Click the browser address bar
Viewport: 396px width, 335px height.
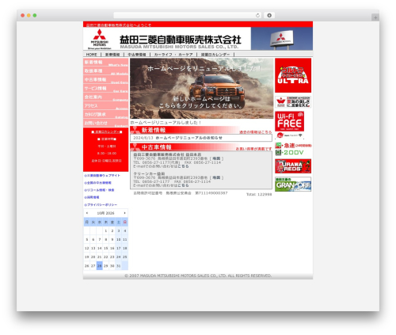pyautogui.click(x=188, y=15)
